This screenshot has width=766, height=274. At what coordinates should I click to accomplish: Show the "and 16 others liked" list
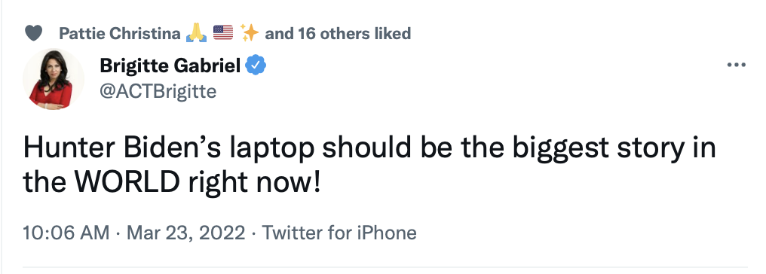pyautogui.click(x=338, y=34)
